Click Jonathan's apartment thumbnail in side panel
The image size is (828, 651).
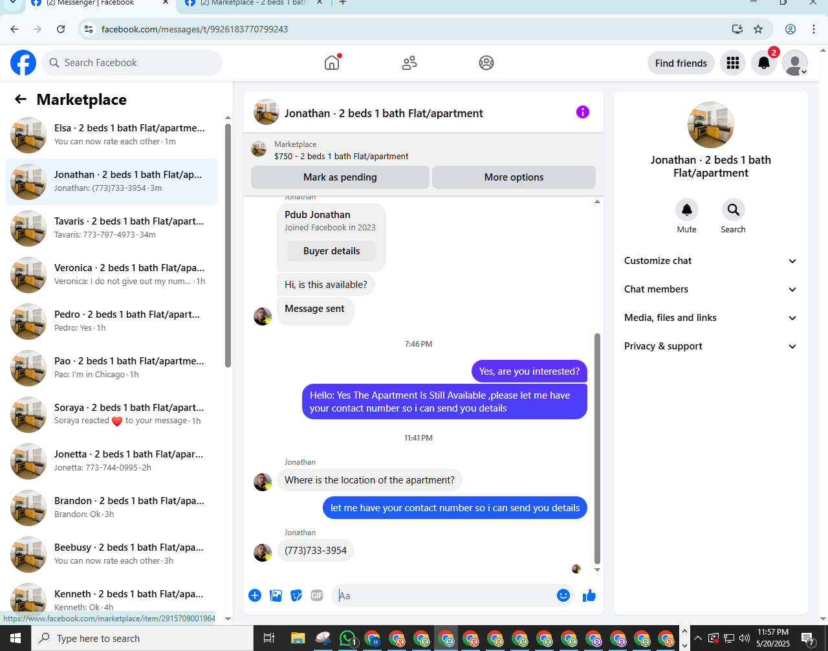710,125
